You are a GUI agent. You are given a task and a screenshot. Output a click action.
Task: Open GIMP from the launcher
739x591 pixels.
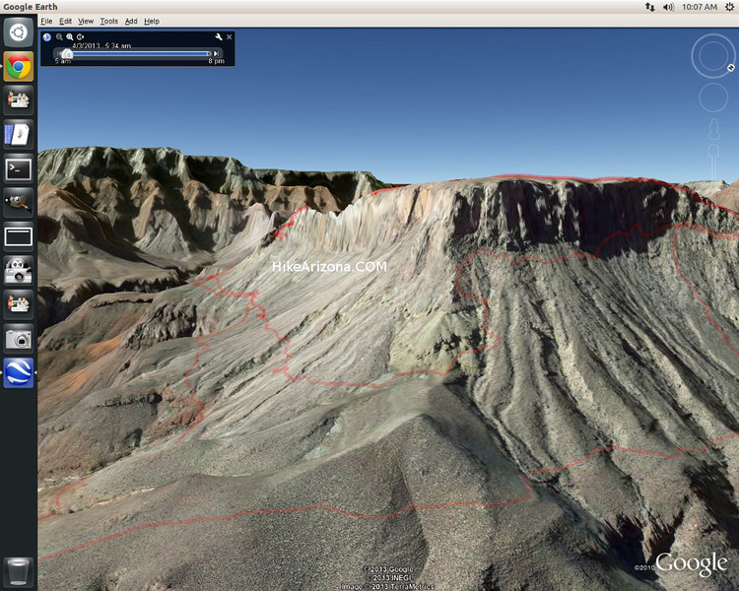coord(19,203)
